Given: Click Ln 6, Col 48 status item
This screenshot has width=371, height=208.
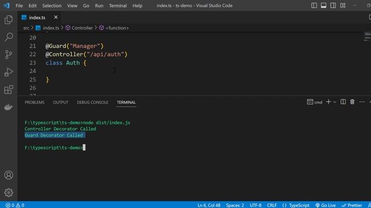Looking at the screenshot, I should click(x=209, y=205).
